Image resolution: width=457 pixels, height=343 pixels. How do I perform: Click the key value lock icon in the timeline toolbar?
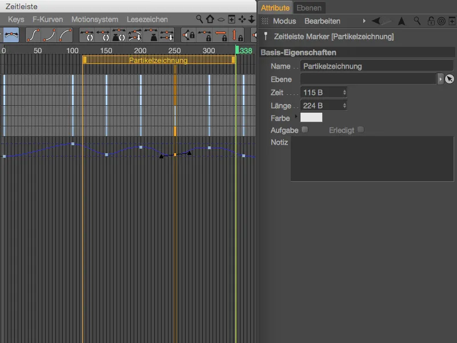pos(236,35)
